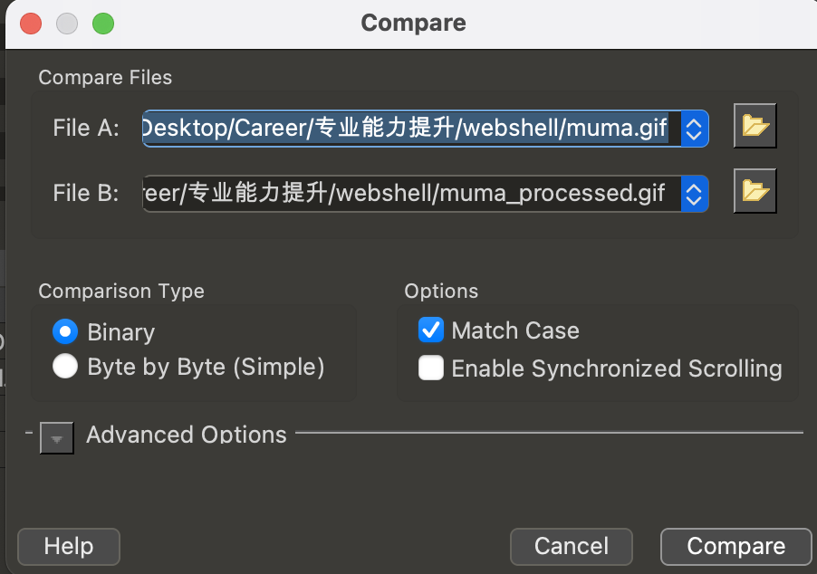Focus the File B muma_processed.gif path field
Screen dimensions: 817x574
(408, 194)
